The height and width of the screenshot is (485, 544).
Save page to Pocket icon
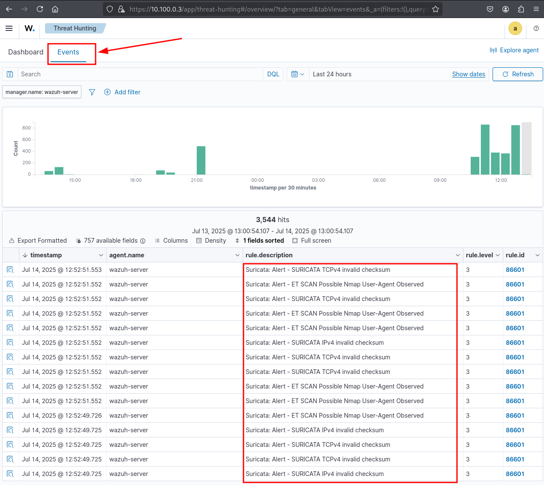pyautogui.click(x=490, y=9)
